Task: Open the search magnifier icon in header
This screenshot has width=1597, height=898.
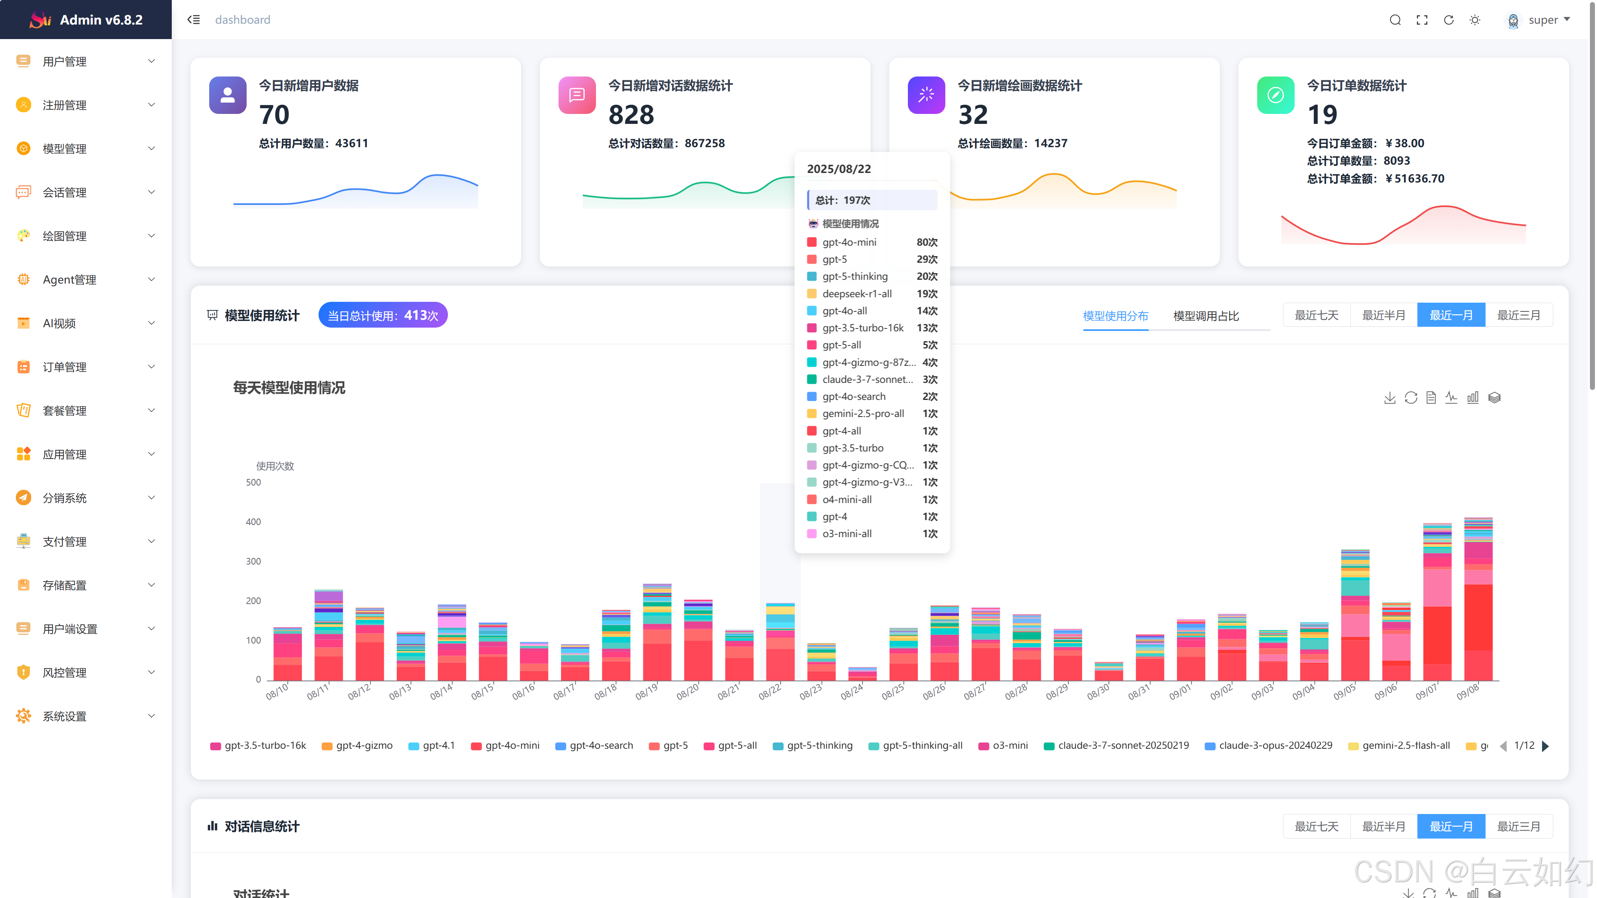Action: coord(1395,20)
